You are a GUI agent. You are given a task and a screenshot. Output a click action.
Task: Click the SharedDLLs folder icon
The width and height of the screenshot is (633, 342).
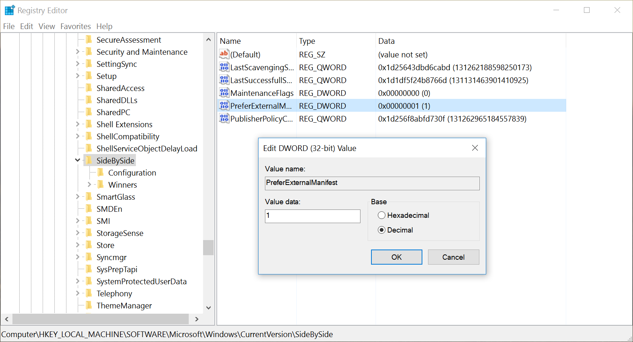[89, 100]
